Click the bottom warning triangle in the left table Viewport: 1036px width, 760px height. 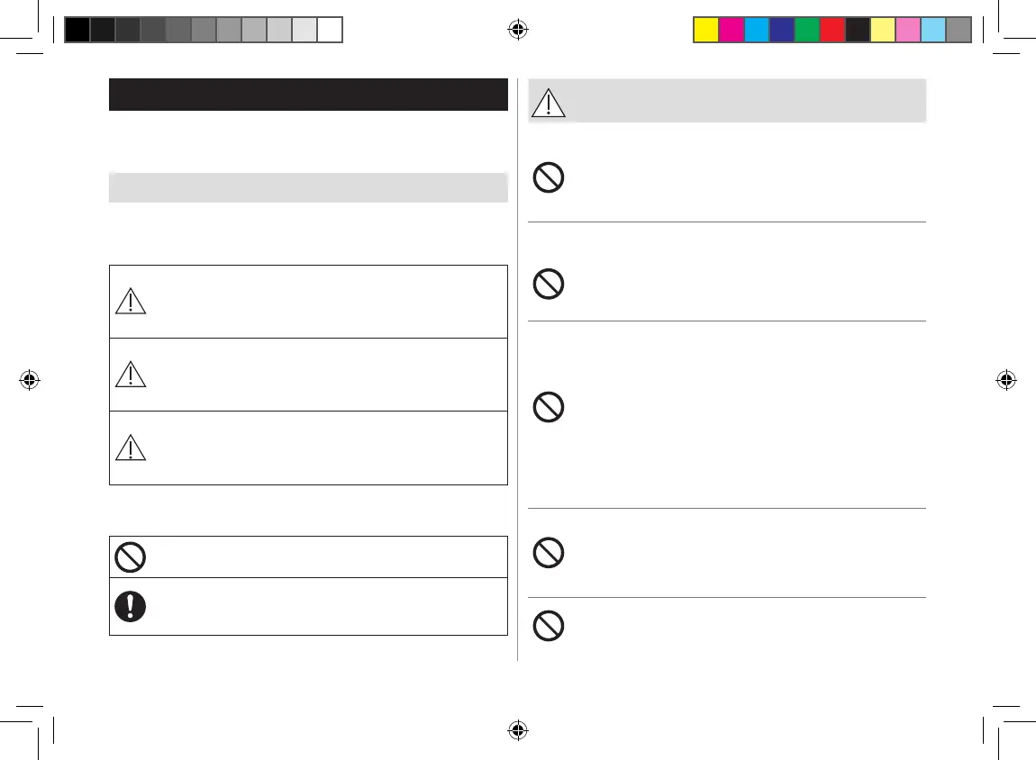coord(131,447)
